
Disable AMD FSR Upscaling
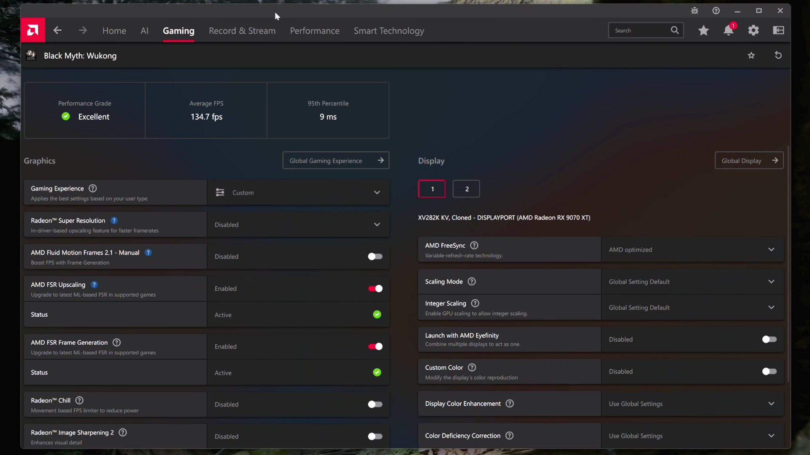[375, 289]
